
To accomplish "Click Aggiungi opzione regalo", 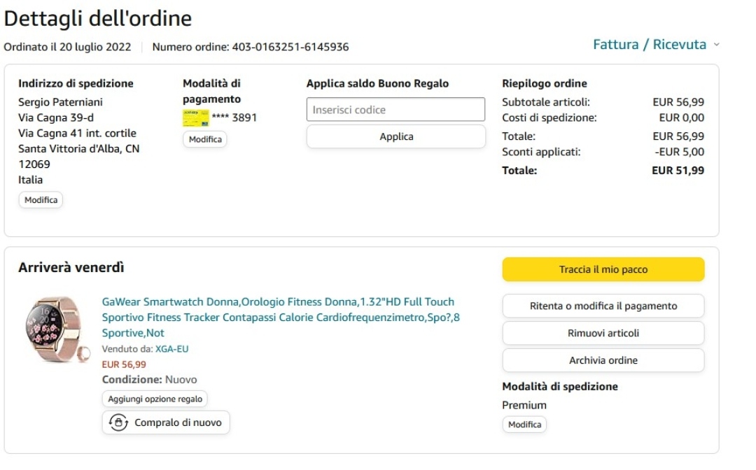I will [155, 399].
